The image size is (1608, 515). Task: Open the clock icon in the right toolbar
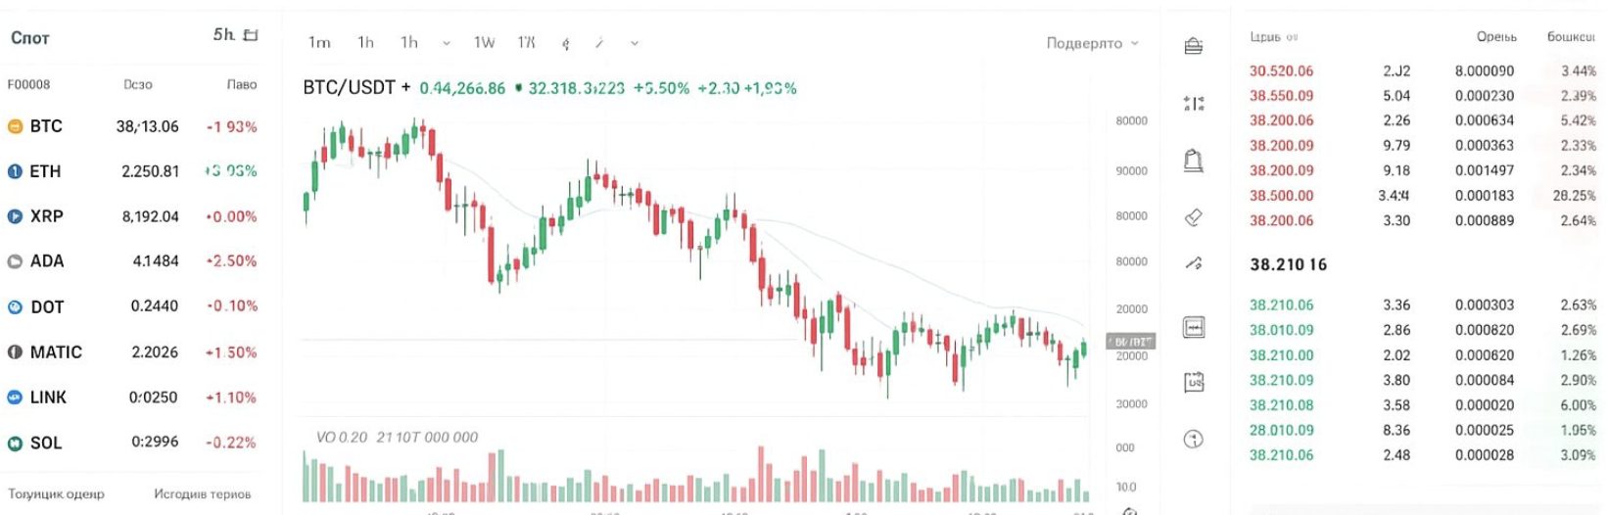pos(1193,439)
